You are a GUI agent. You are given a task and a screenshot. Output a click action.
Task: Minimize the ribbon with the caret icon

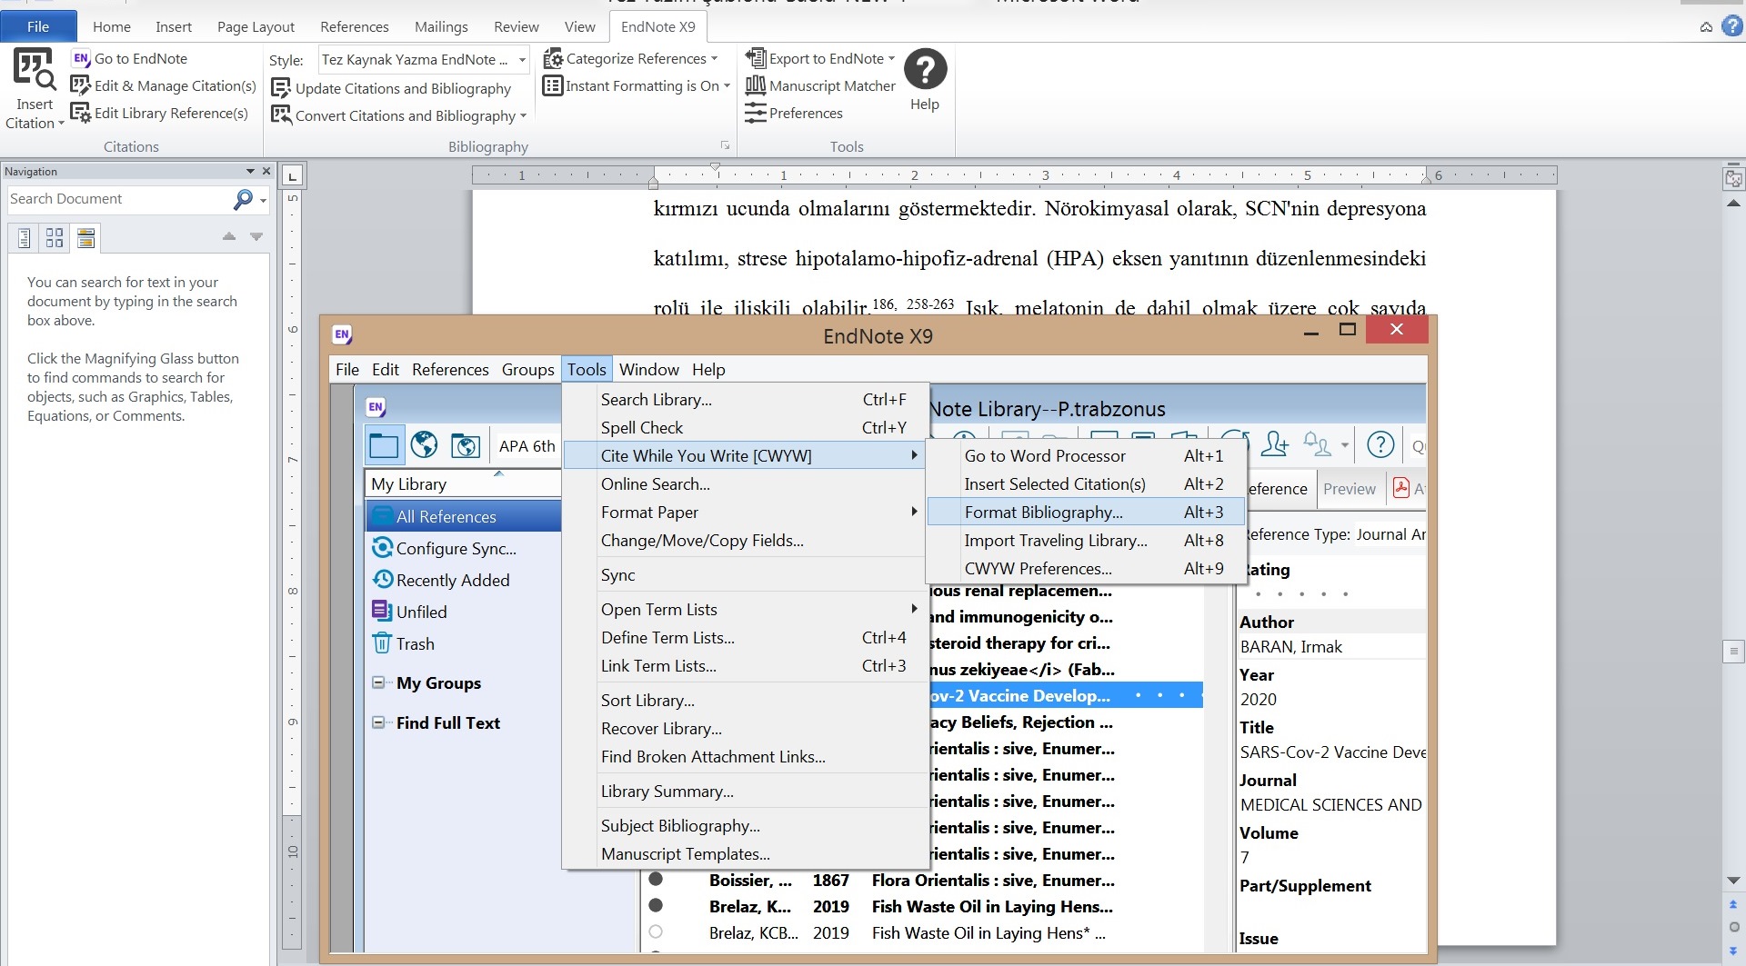tap(1706, 26)
